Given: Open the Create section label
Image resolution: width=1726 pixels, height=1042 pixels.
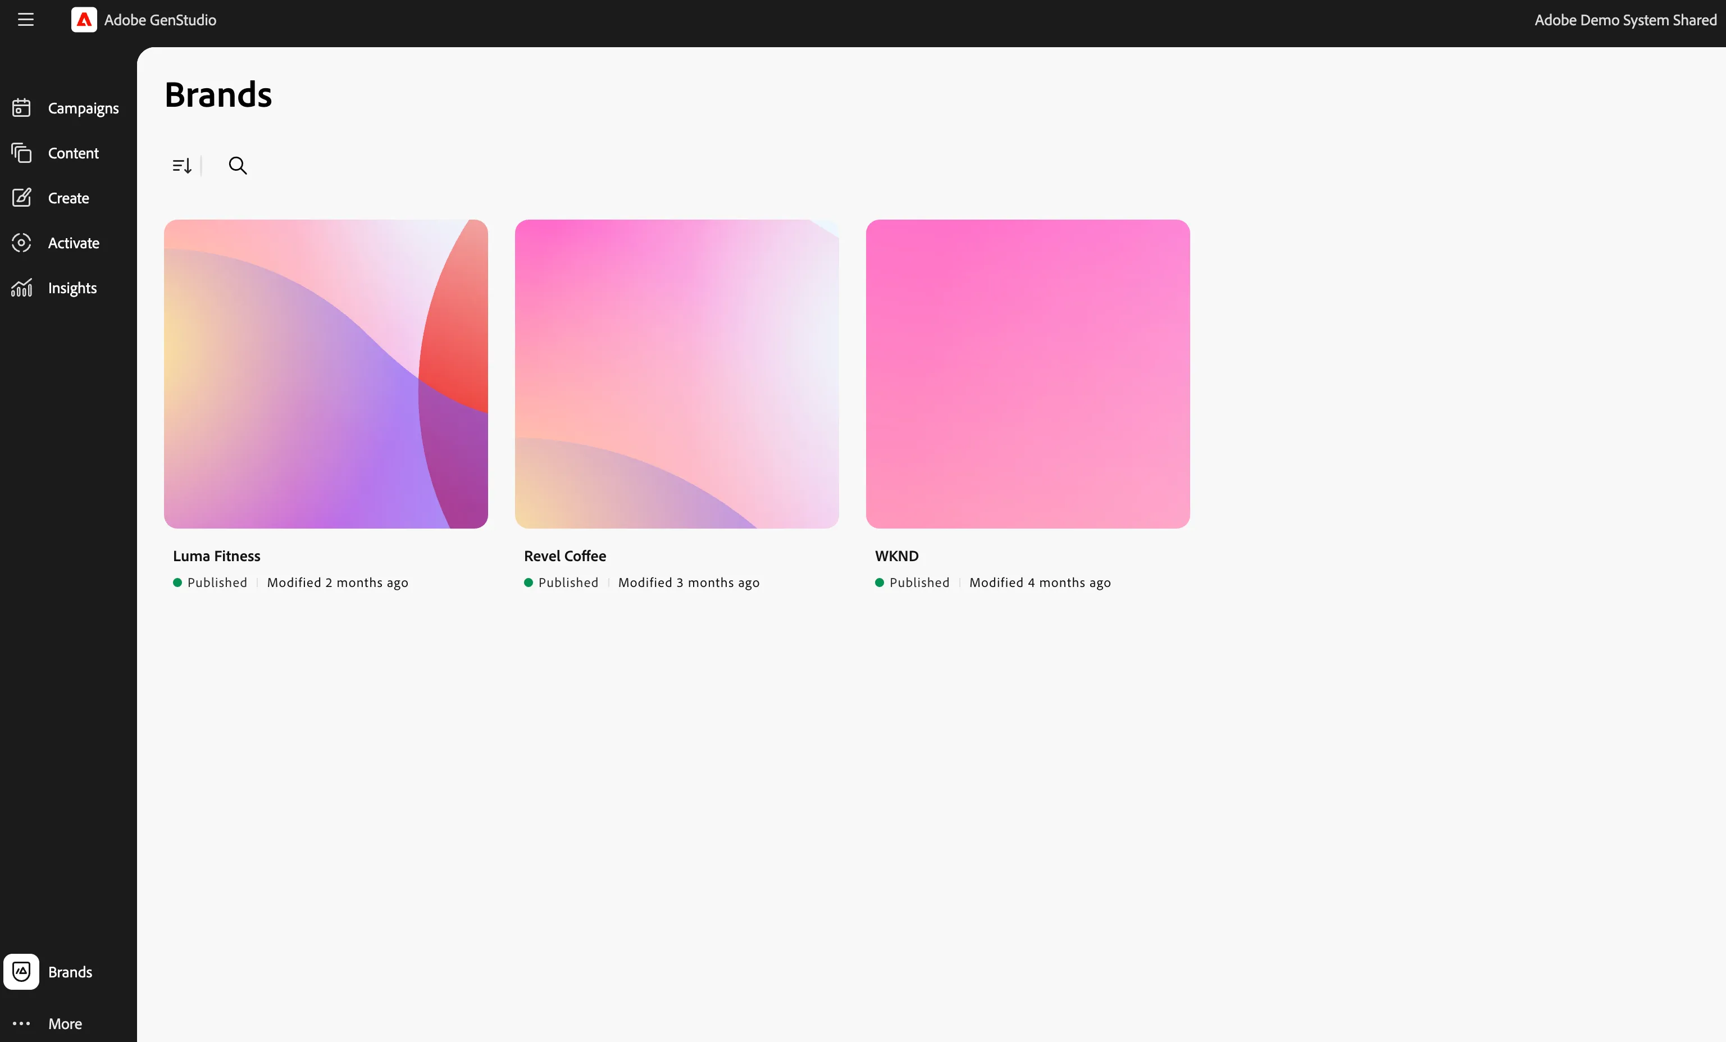Looking at the screenshot, I should [x=69, y=198].
